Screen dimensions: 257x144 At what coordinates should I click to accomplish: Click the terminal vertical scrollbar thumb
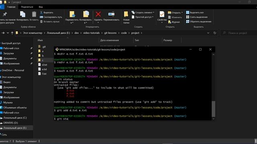click(x=213, y=109)
